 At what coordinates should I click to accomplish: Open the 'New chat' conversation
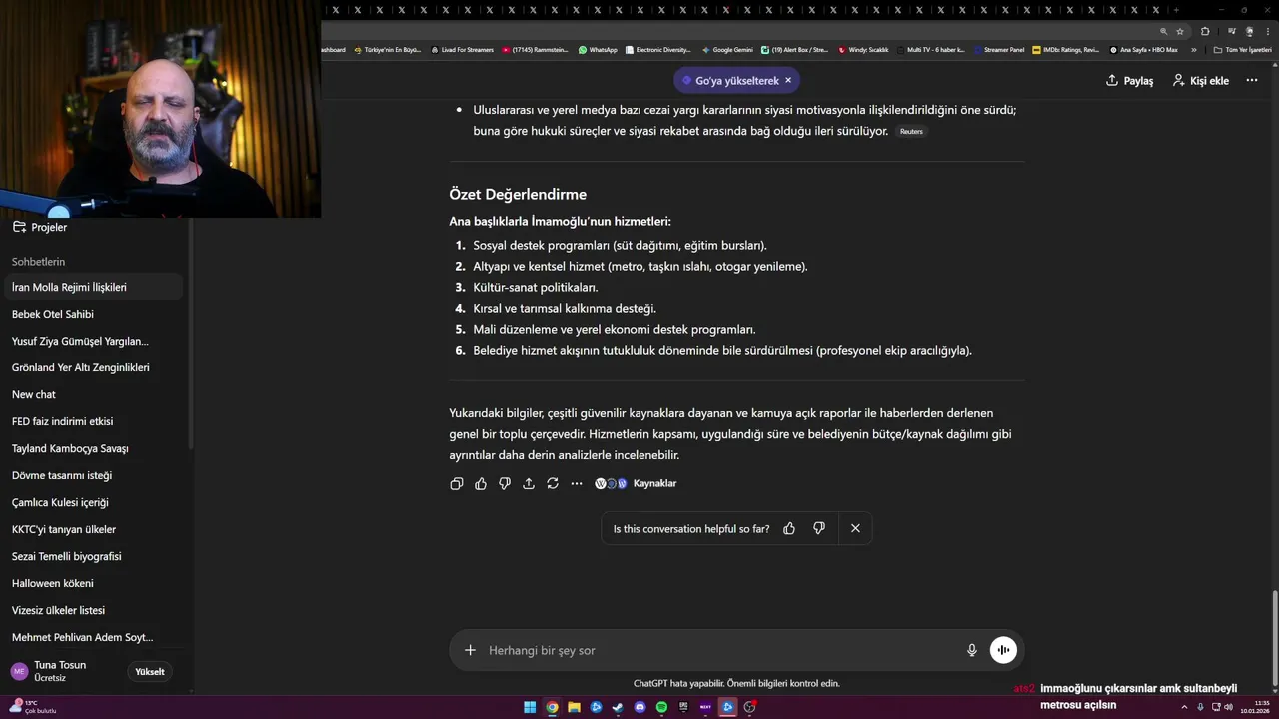92,394
